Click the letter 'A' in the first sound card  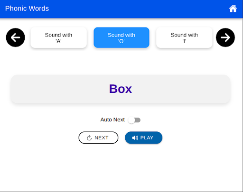[58, 41]
